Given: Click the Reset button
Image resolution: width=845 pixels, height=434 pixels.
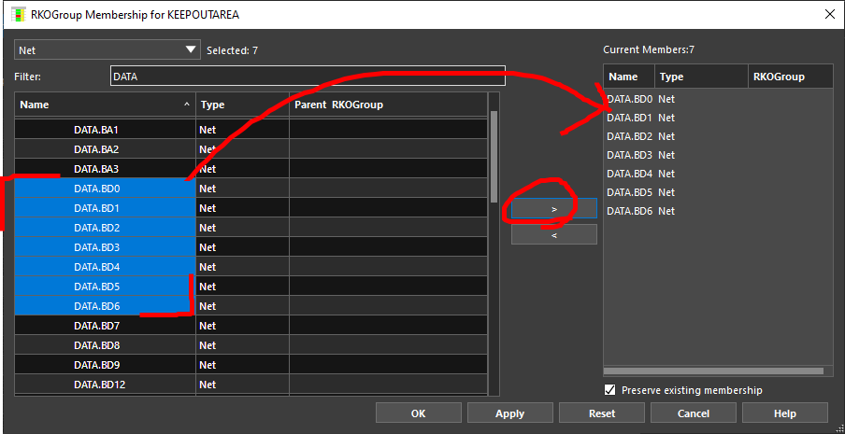Looking at the screenshot, I should 601,413.
